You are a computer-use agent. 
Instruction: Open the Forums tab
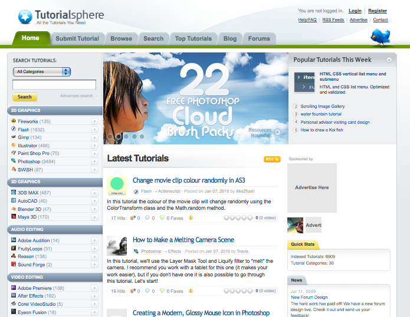[259, 39]
